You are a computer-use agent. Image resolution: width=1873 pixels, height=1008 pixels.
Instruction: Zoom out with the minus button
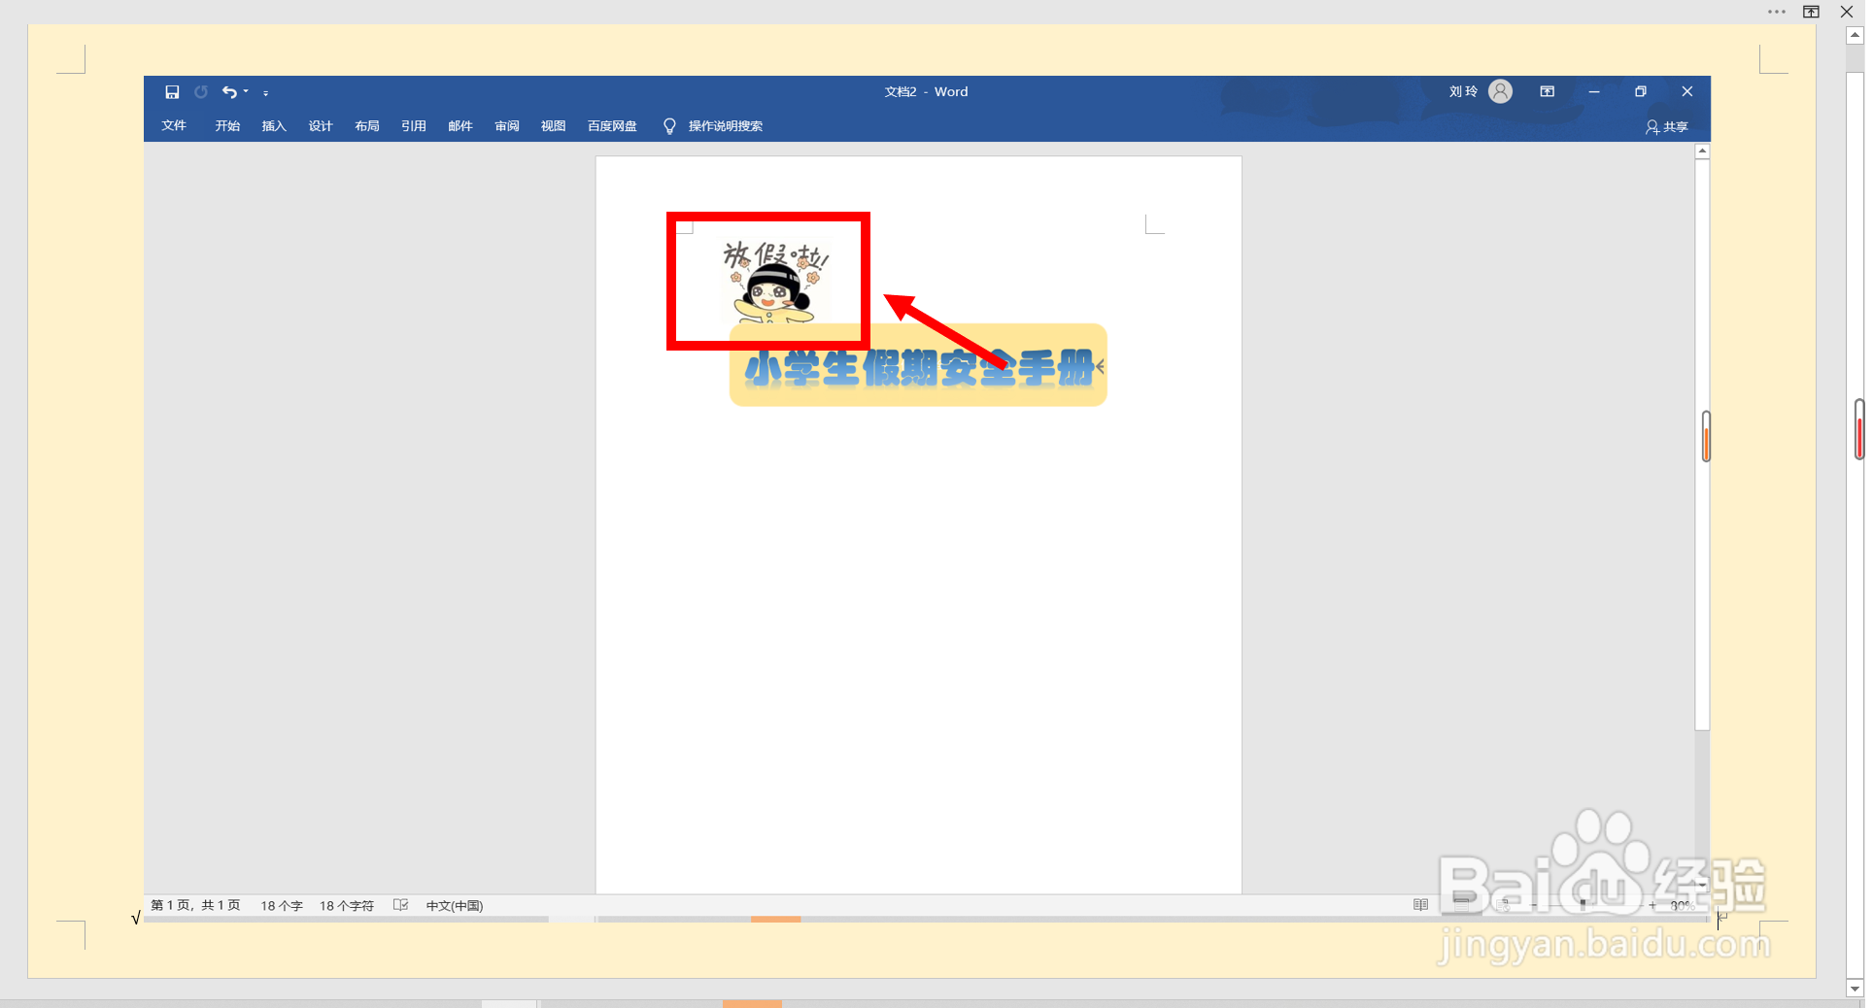pos(1534,905)
